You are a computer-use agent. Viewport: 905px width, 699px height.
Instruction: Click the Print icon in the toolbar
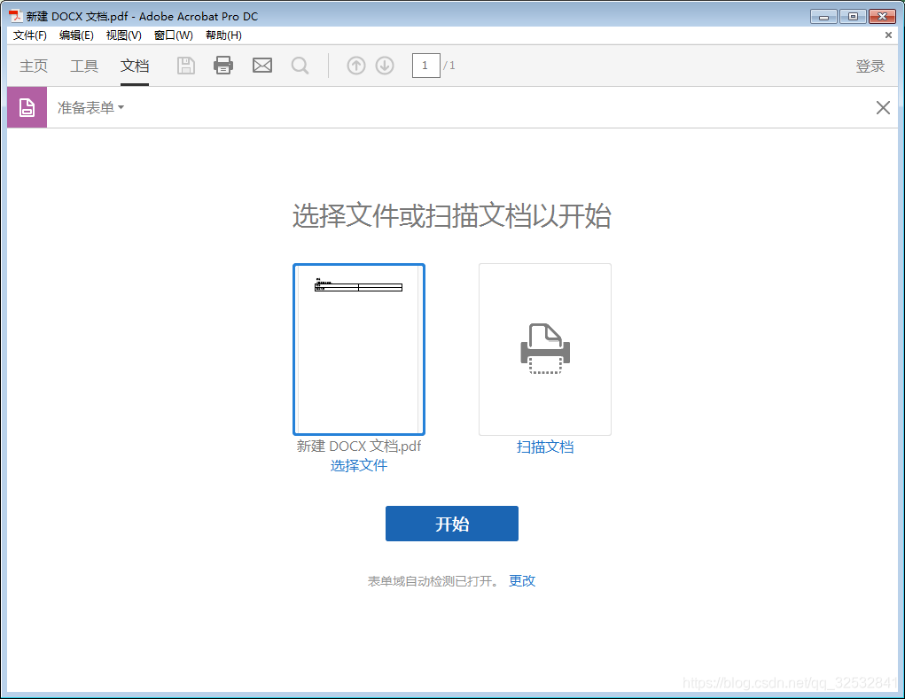tap(223, 66)
